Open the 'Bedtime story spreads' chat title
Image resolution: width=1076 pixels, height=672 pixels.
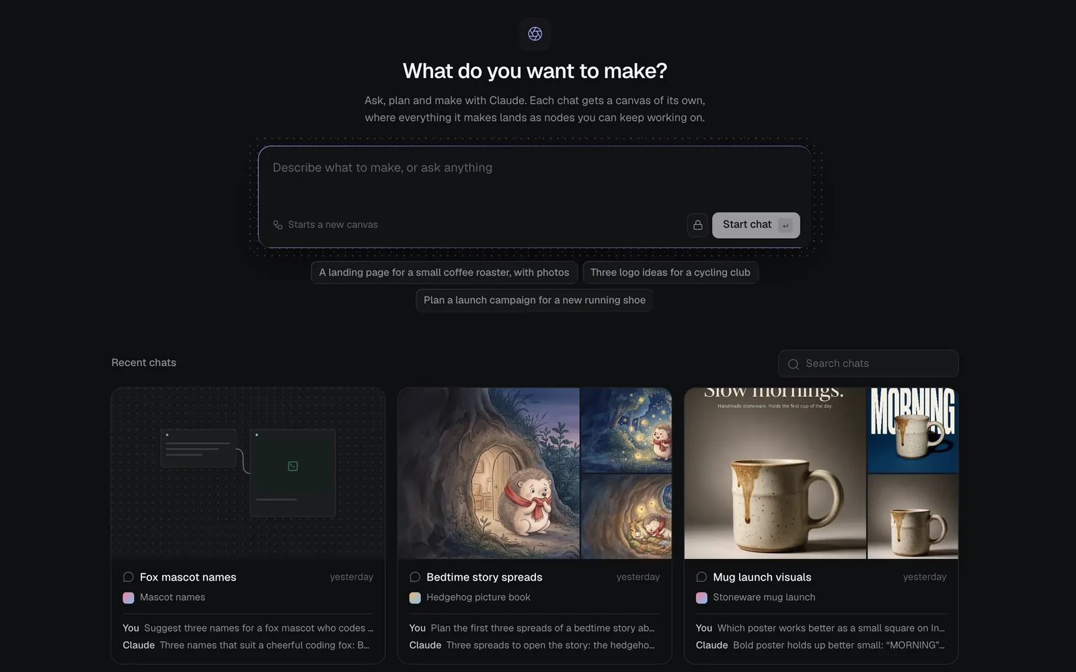coord(484,577)
